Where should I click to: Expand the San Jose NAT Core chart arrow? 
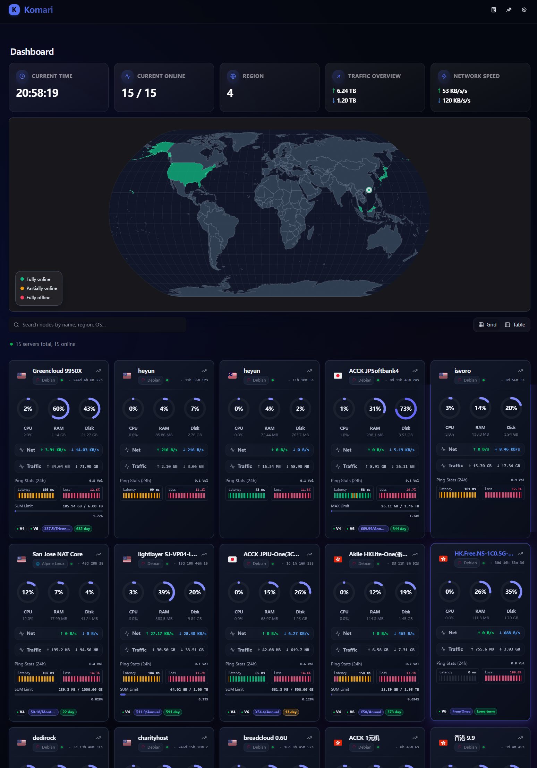(x=99, y=554)
